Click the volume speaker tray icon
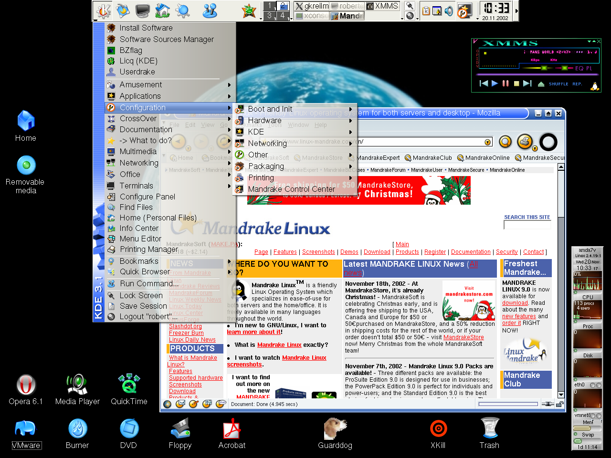The height and width of the screenshot is (458, 611). 449,10
